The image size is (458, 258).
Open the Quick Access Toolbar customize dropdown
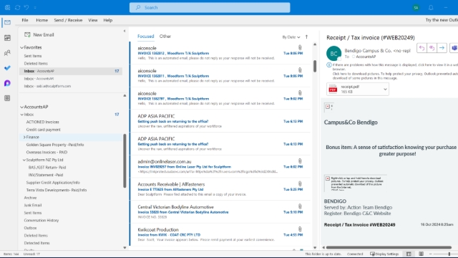point(35,8)
